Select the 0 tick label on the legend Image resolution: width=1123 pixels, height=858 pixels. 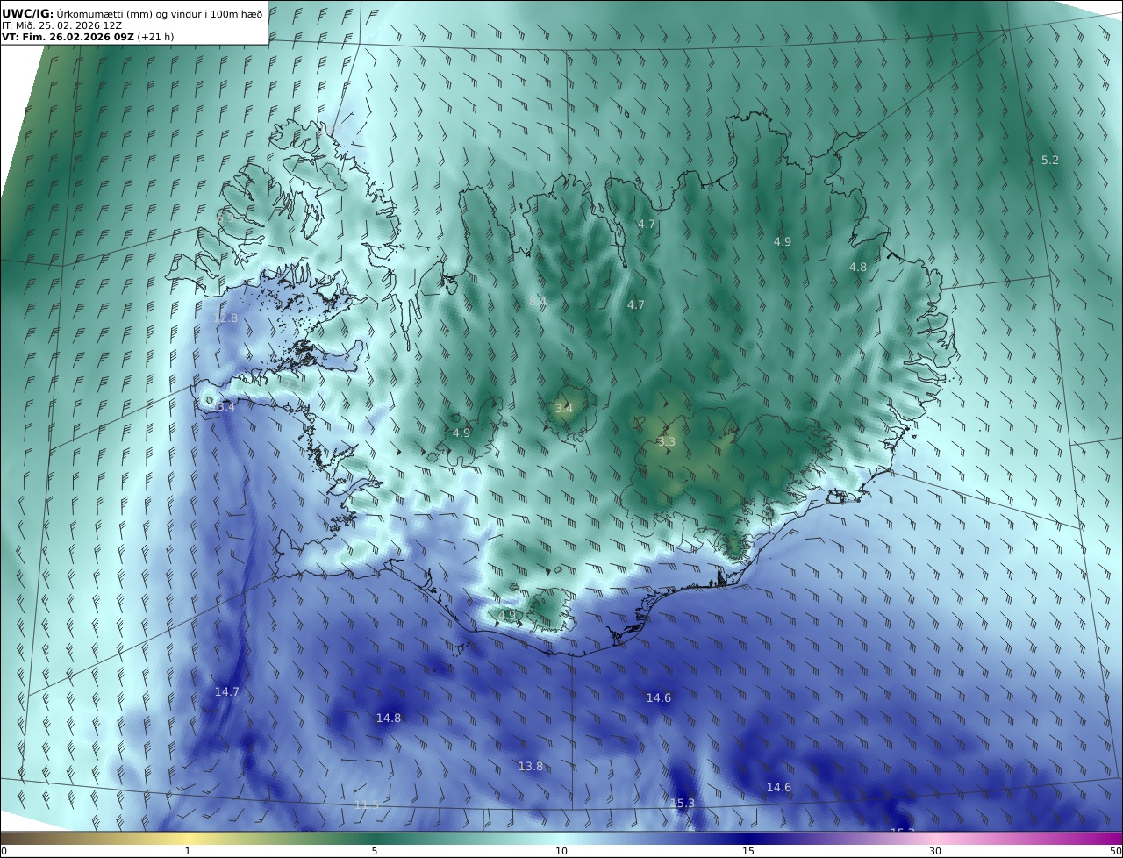click(x=4, y=851)
